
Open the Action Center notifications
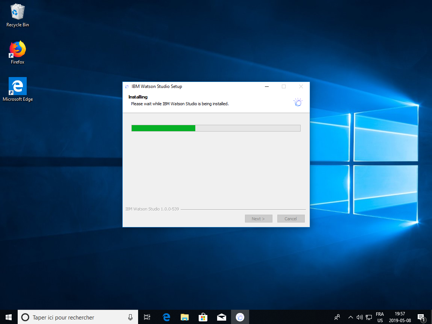421,317
